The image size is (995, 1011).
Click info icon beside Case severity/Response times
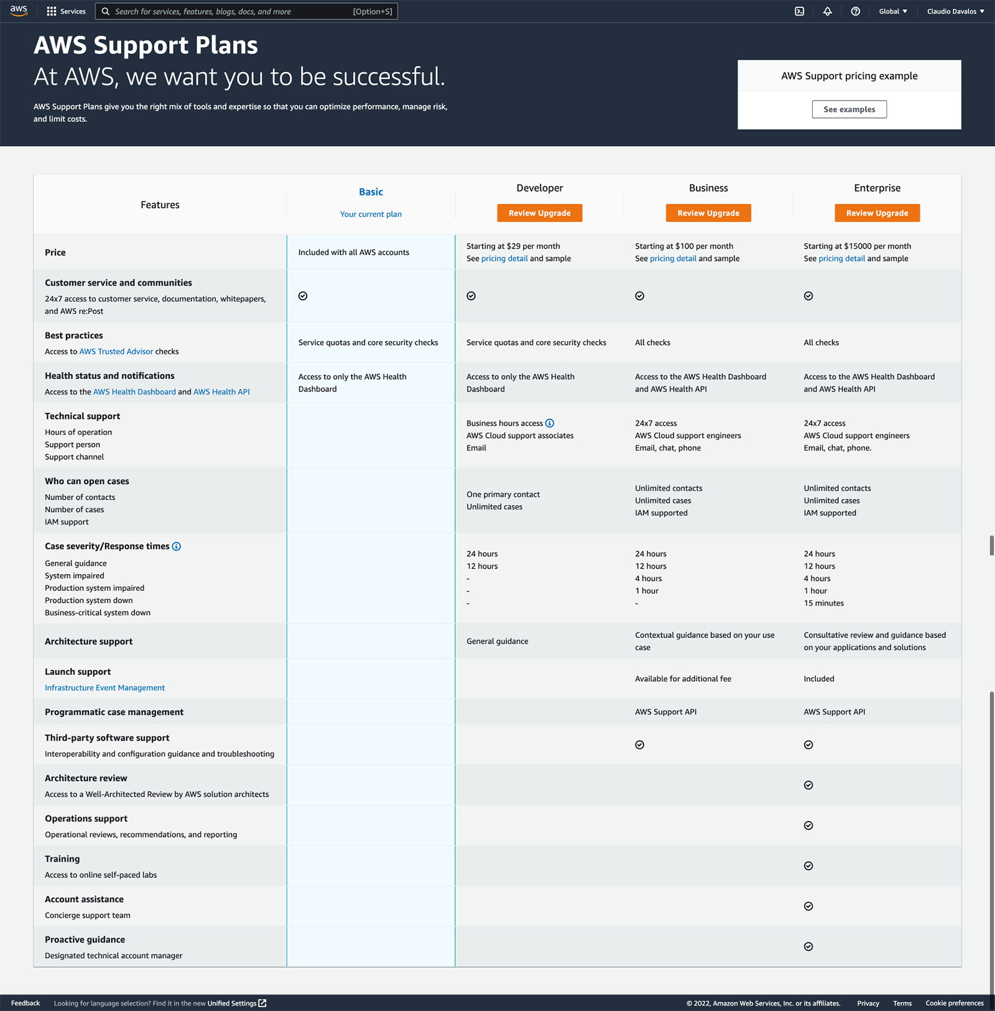(177, 546)
